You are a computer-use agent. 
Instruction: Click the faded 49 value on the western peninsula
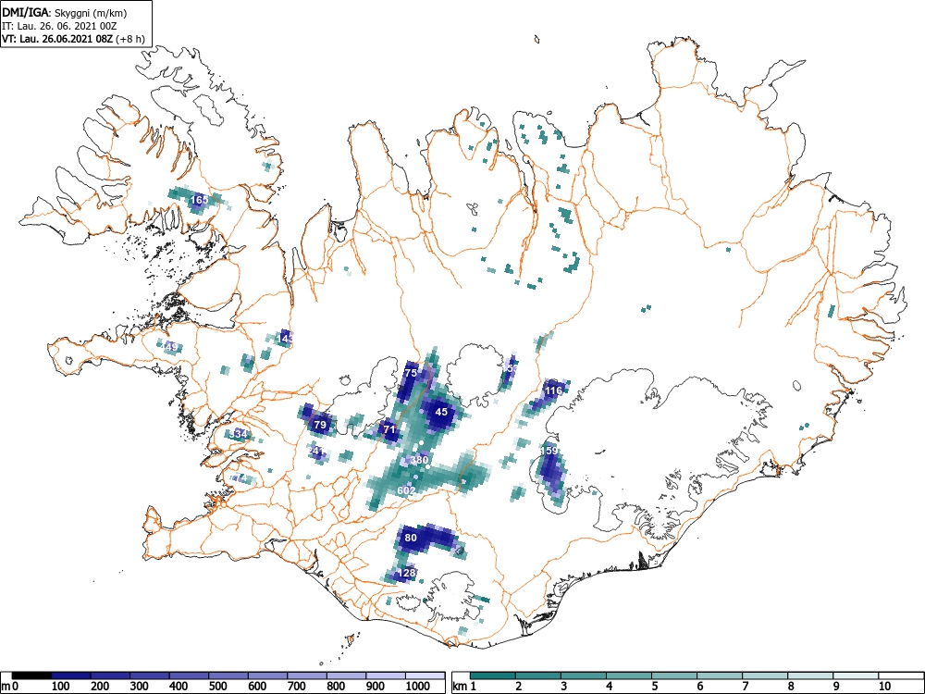click(x=171, y=347)
